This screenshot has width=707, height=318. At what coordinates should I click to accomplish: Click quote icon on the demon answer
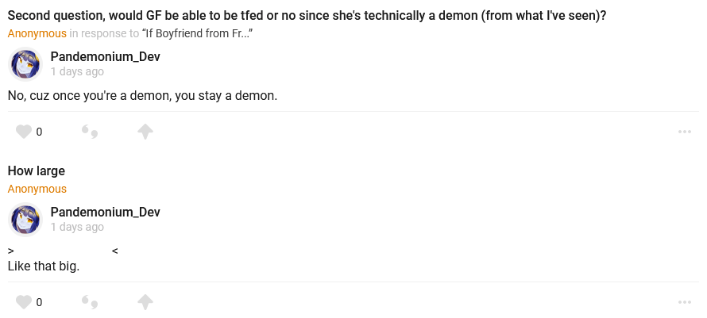(x=90, y=132)
